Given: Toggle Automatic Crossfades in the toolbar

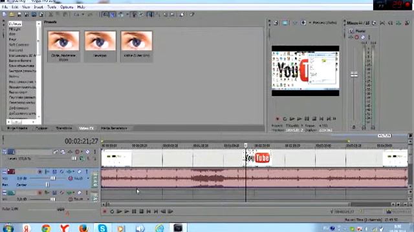Looking at the screenshot, I should pos(113,14).
